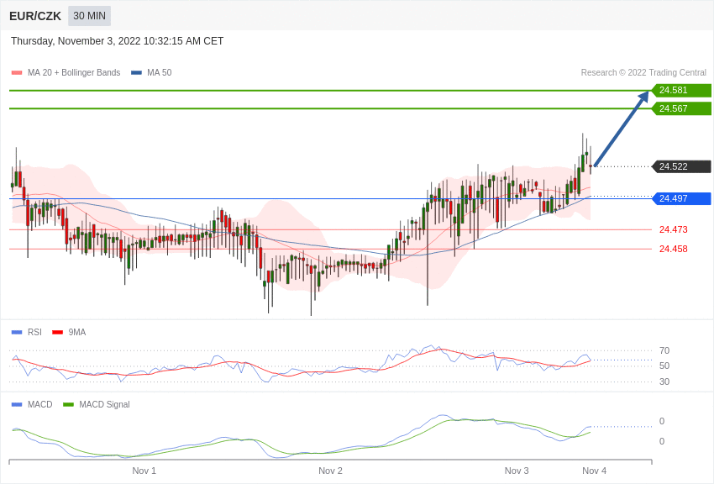The width and height of the screenshot is (714, 484).
Task: Click the EUR/CZK pair title
Action: click(x=35, y=16)
